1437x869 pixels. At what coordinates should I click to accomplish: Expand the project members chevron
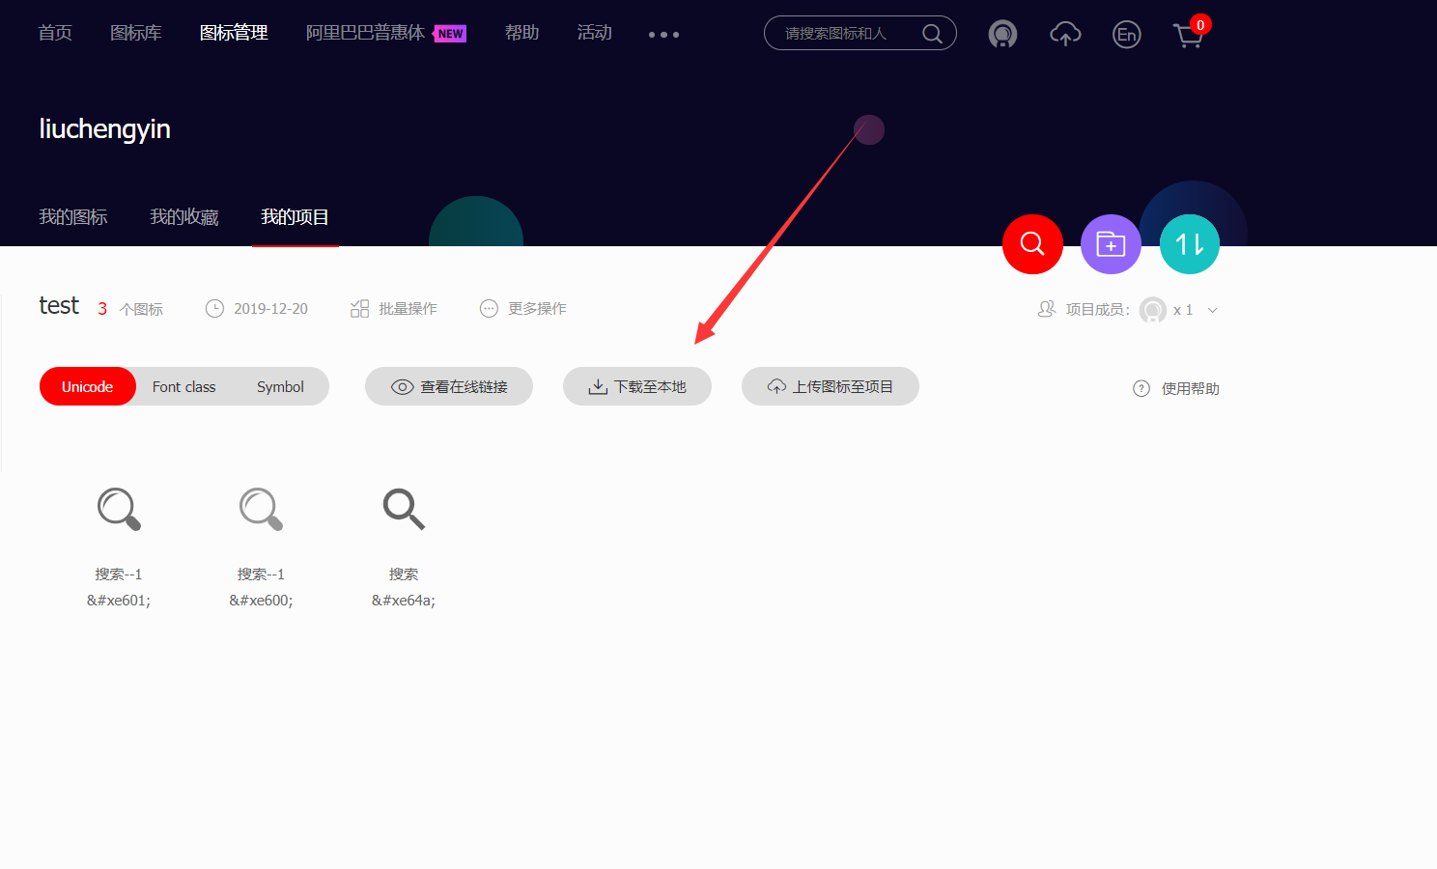tap(1213, 310)
